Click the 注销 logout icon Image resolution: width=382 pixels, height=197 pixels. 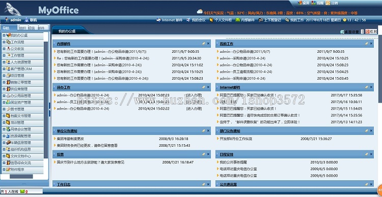point(328,3)
